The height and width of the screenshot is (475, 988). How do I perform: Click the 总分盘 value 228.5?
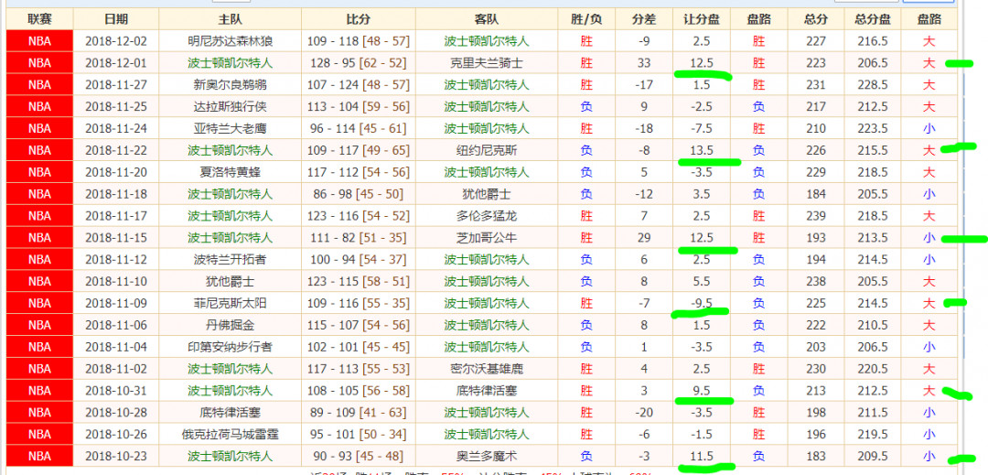point(873,85)
